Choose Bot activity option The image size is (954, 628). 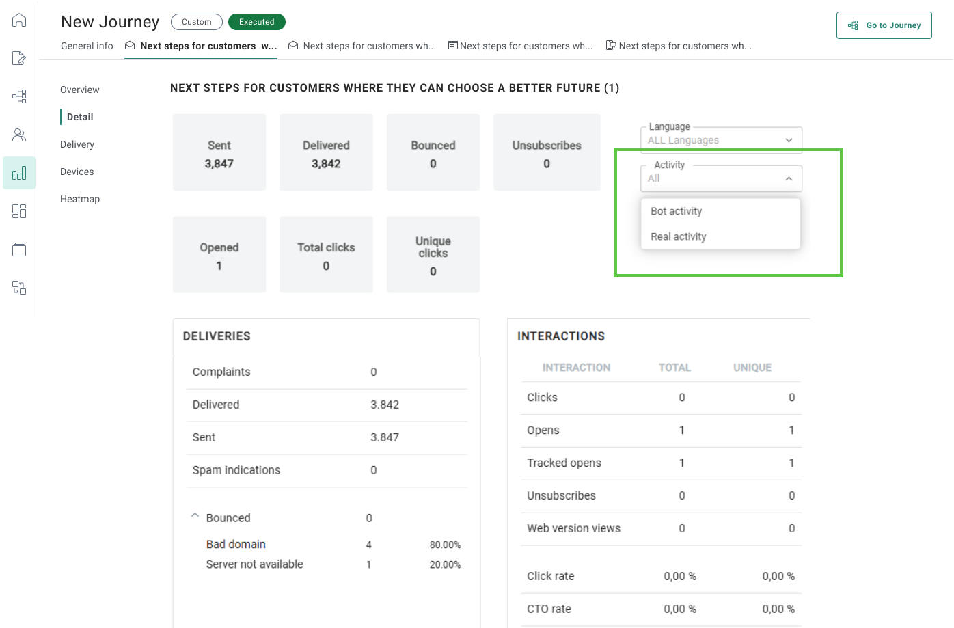(x=677, y=211)
